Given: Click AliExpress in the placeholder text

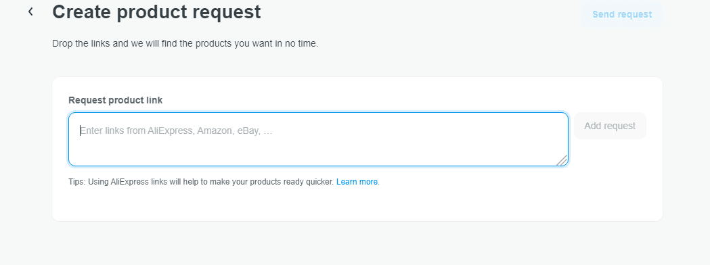Looking at the screenshot, I should [x=171, y=131].
